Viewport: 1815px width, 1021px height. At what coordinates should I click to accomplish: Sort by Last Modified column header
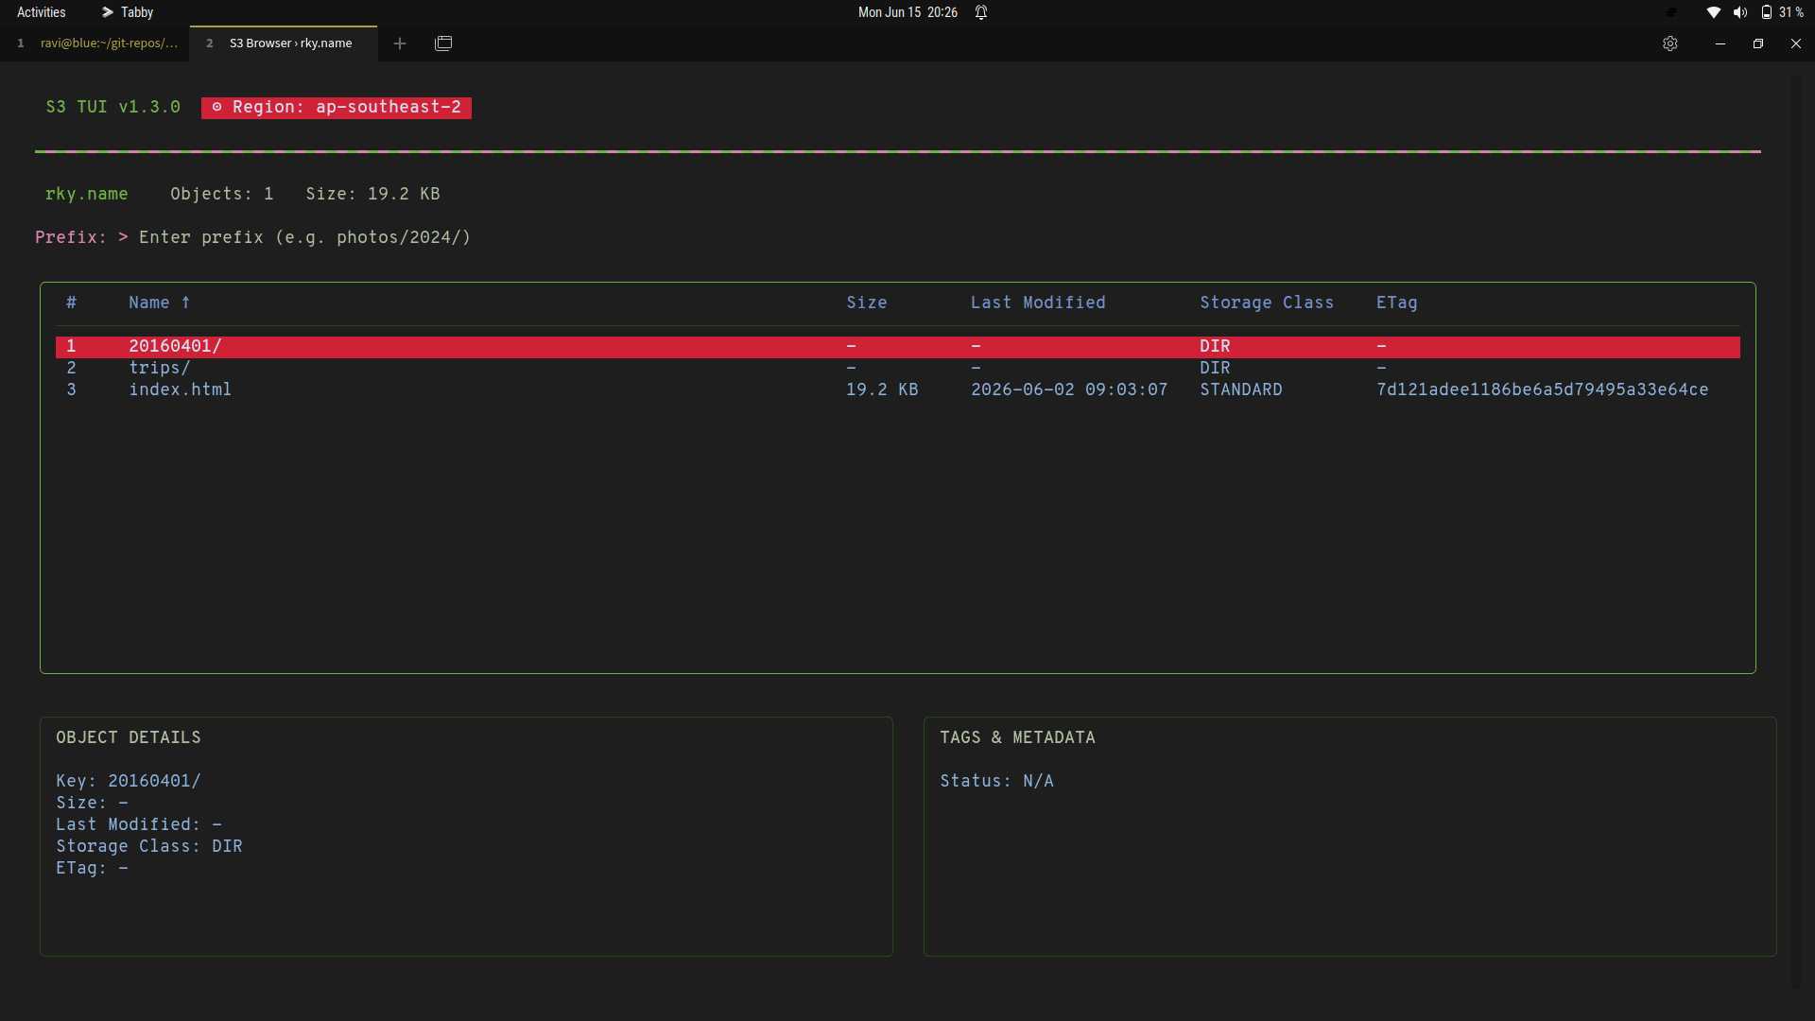[1038, 303]
